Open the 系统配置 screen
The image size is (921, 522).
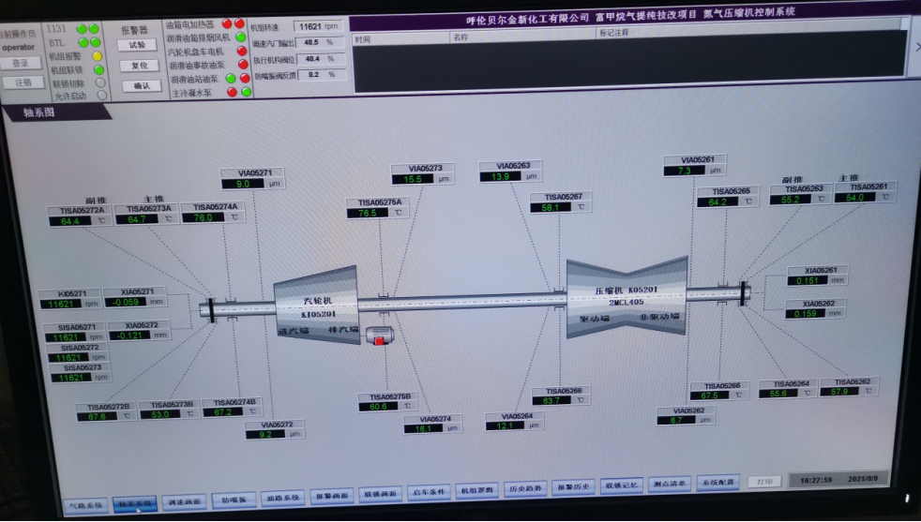tap(717, 482)
